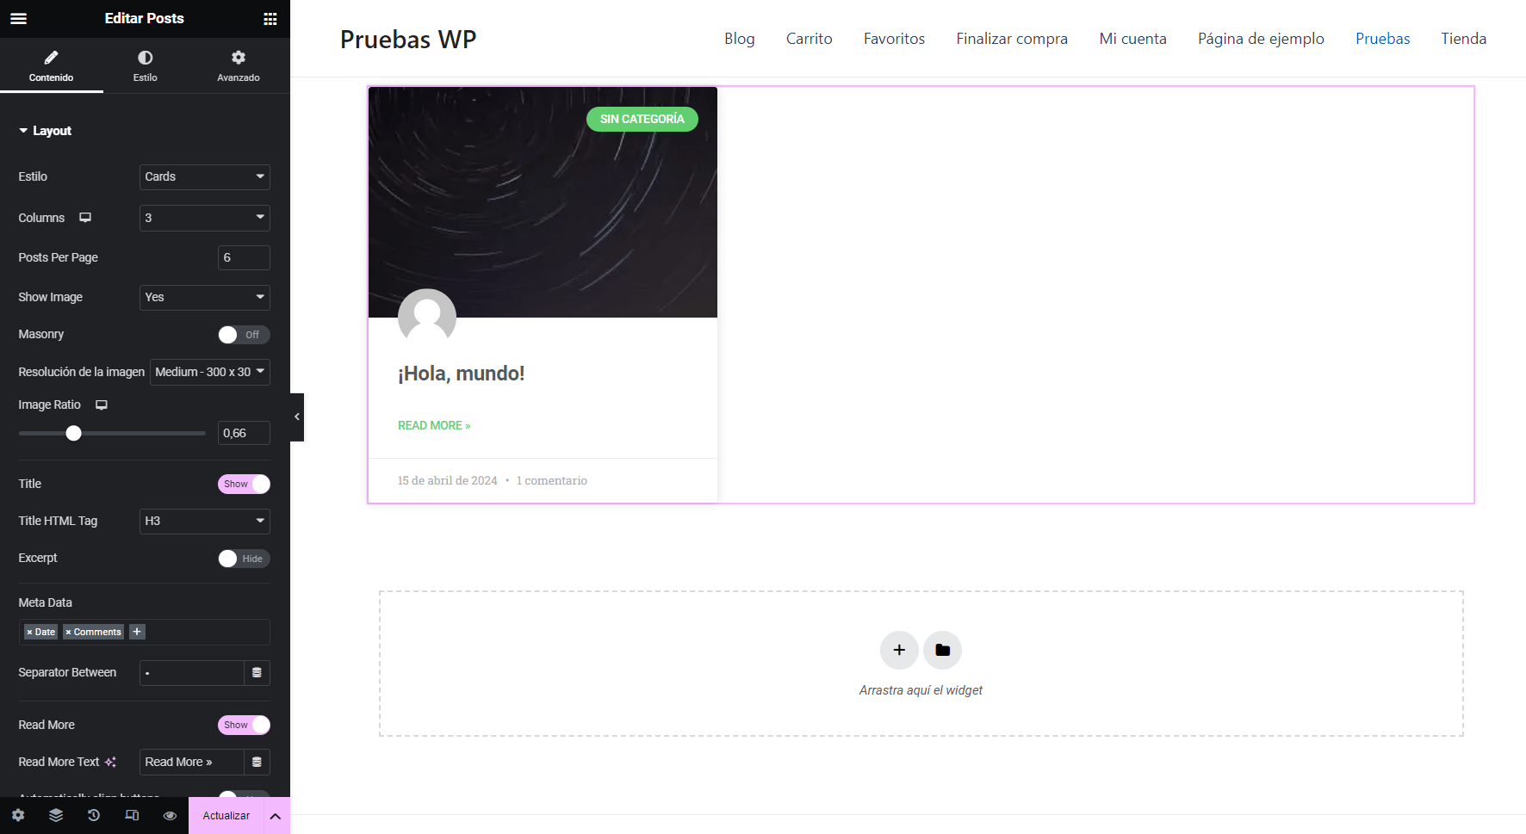Open page settings gear in bottom bar

(18, 815)
